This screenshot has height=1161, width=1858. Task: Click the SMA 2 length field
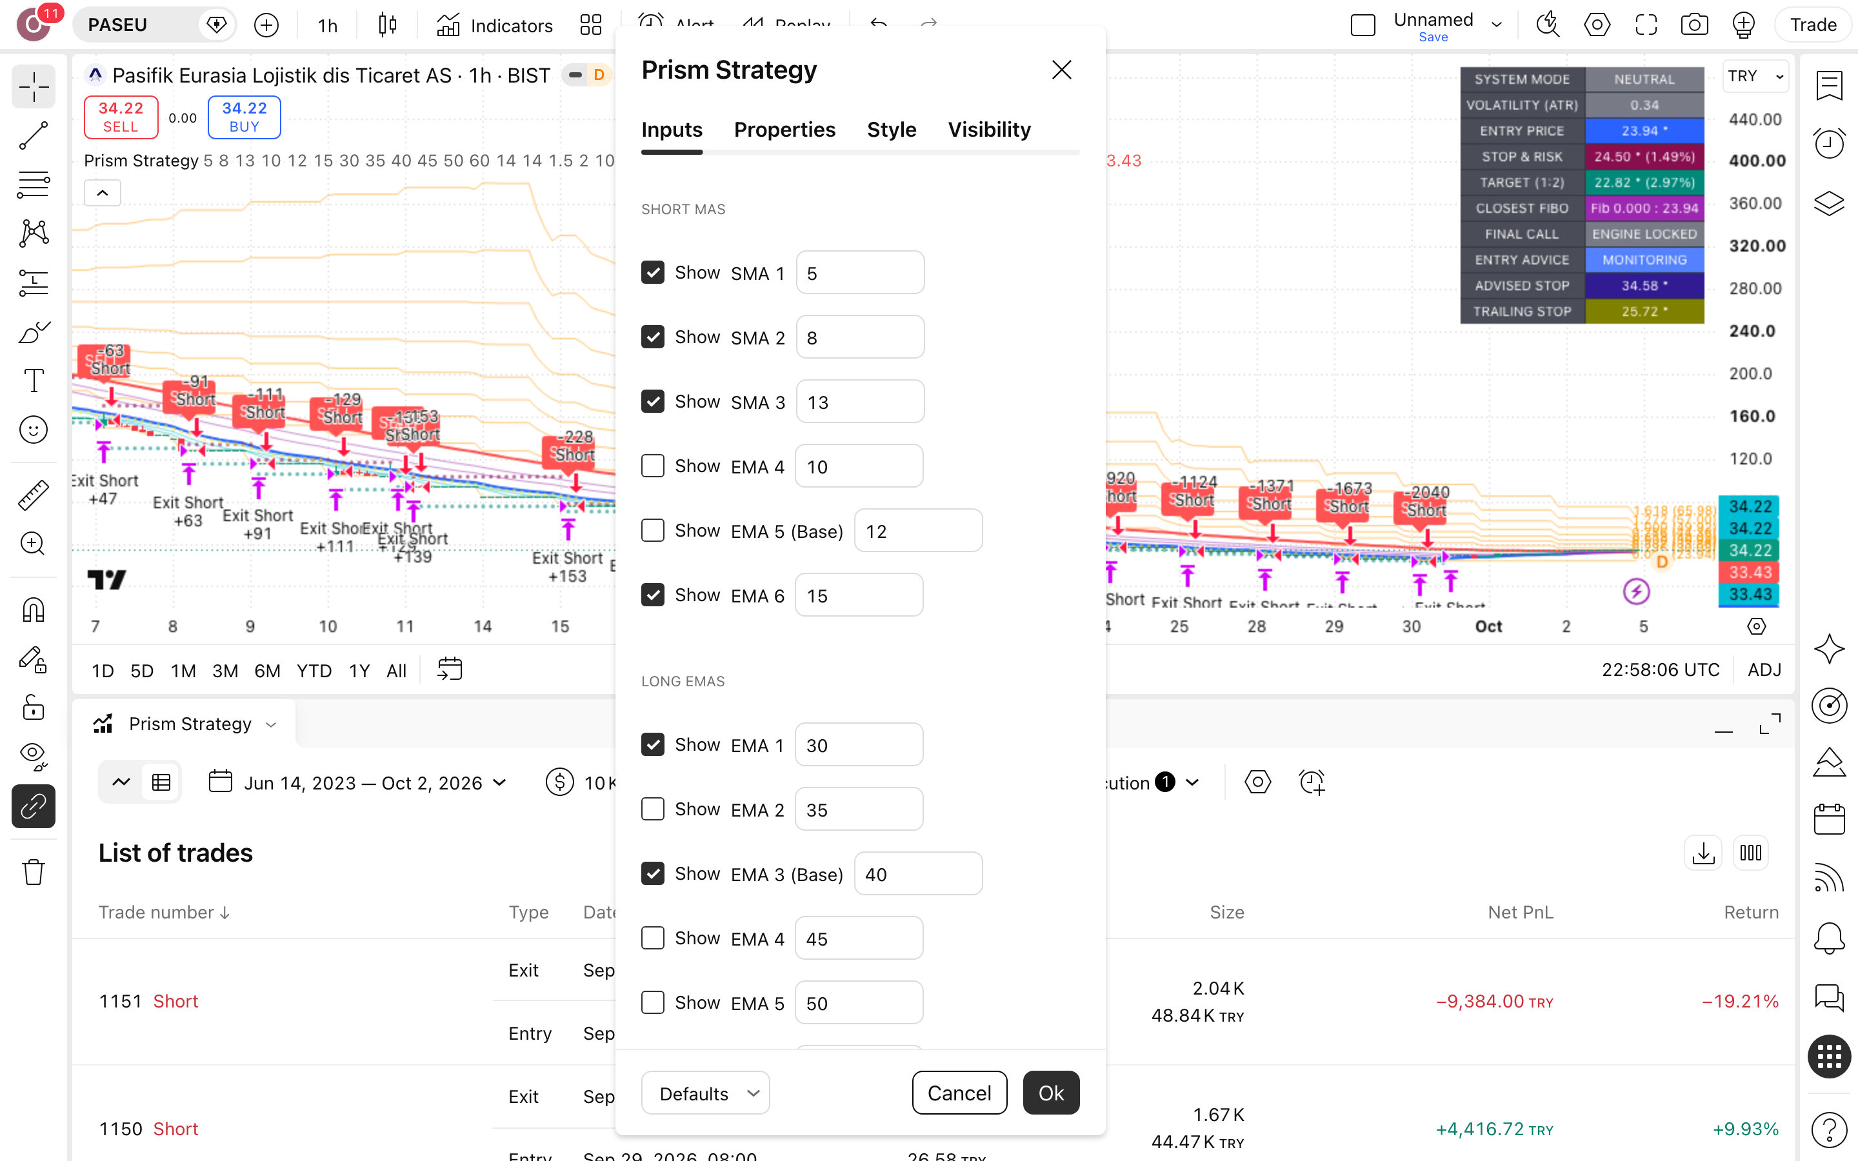[x=860, y=337]
